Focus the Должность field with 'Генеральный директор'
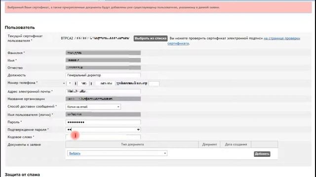The image size is (316, 177). [103, 75]
